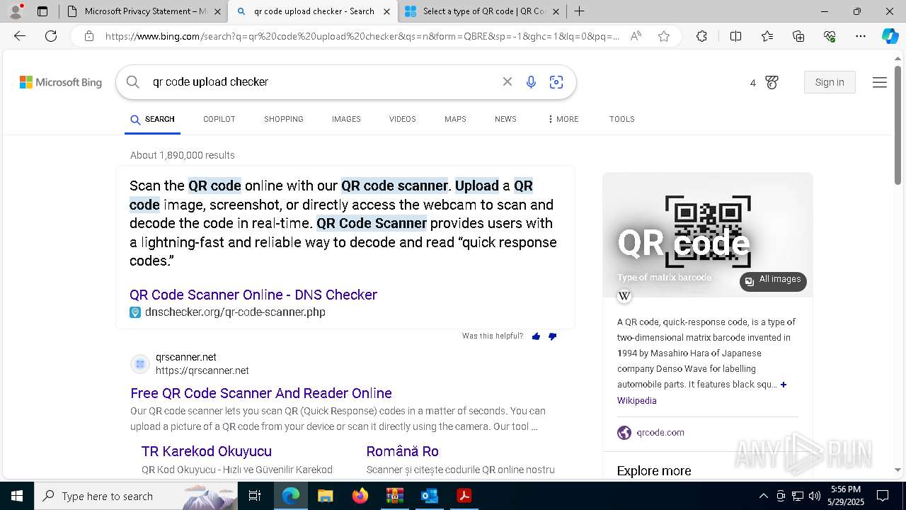Open QR Code Scanner Online - DNS Checker
Screen dimensions: 906x510
coord(253,295)
